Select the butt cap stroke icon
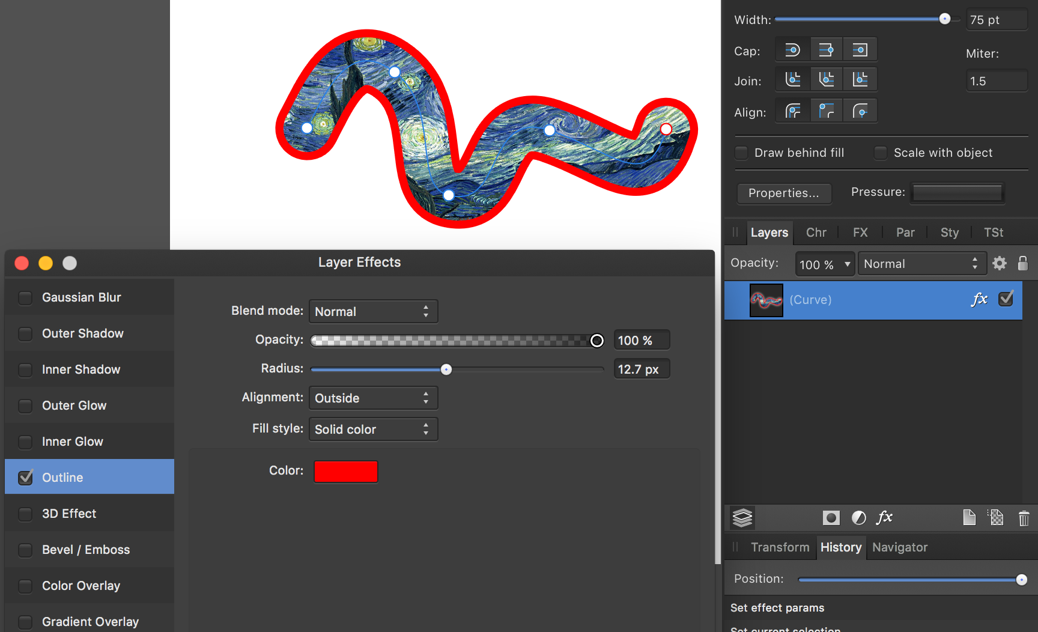This screenshot has height=632, width=1038. [x=826, y=50]
